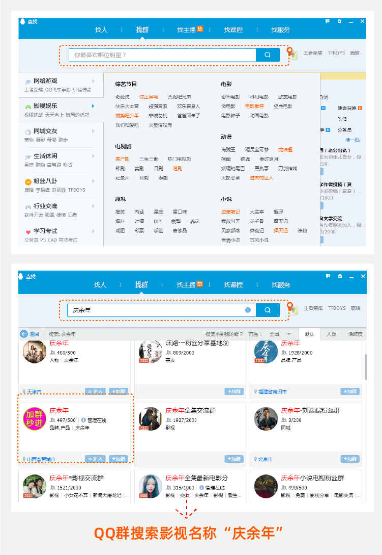The height and width of the screenshot is (555, 382).
Task: Click 换一批 link in upper window
Action: tap(352, 140)
